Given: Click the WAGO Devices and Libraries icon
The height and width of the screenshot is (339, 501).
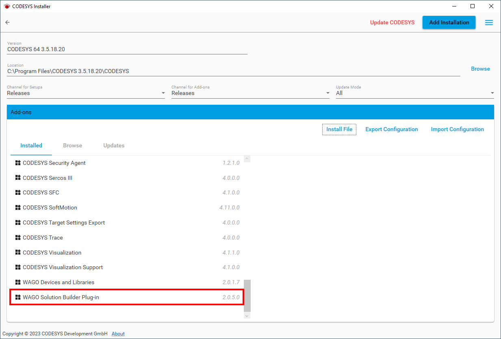Looking at the screenshot, I should pyautogui.click(x=18, y=282).
